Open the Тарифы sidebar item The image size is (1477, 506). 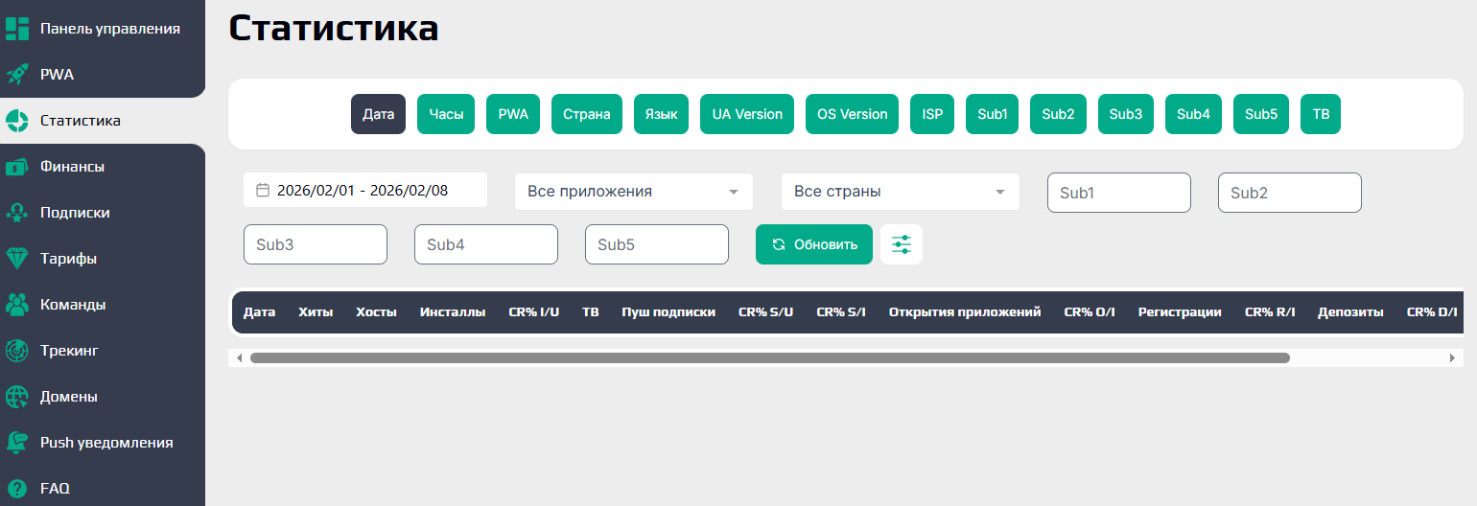pyautogui.click(x=103, y=259)
